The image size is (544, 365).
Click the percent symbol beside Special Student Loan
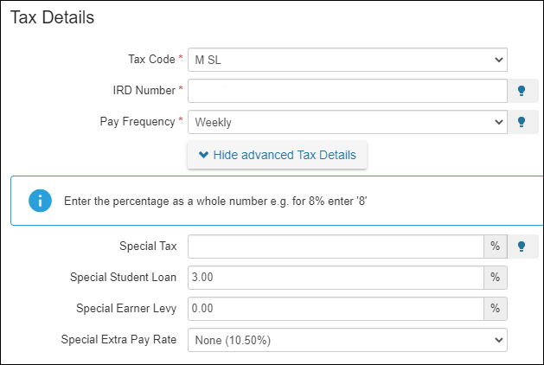tap(496, 278)
